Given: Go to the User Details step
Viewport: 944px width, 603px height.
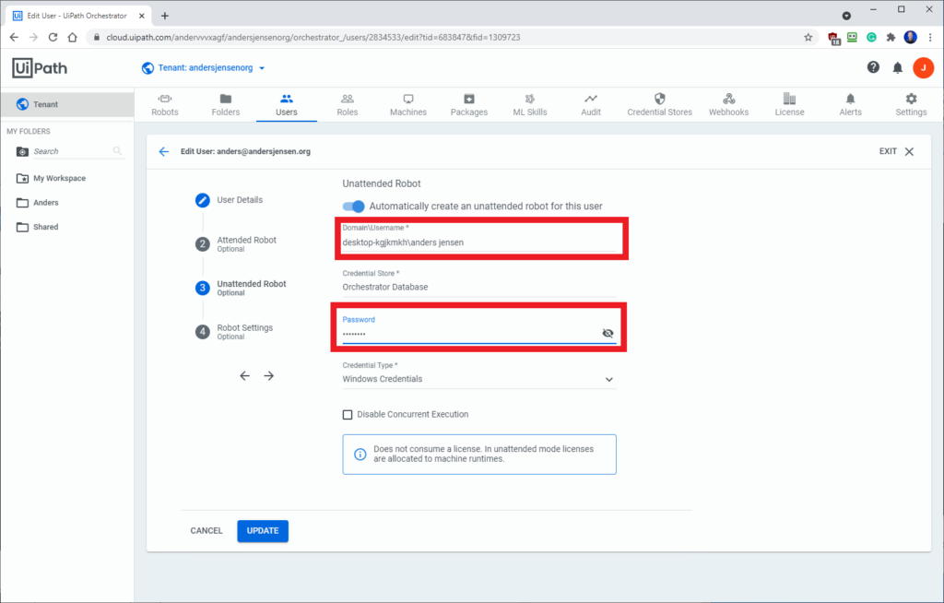Looking at the screenshot, I should coord(229,200).
